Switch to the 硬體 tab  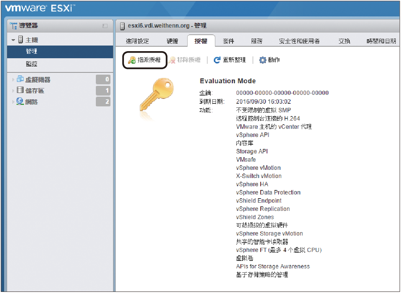coord(172,41)
